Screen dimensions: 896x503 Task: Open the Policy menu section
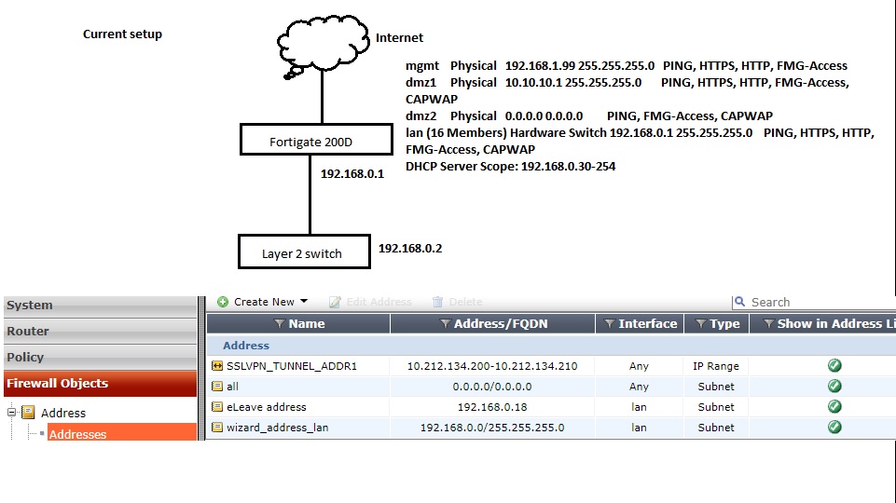click(100, 357)
